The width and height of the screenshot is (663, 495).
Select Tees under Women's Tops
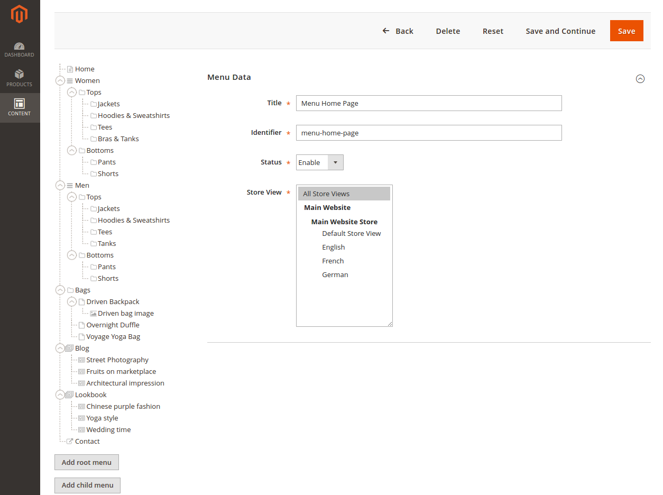click(105, 127)
